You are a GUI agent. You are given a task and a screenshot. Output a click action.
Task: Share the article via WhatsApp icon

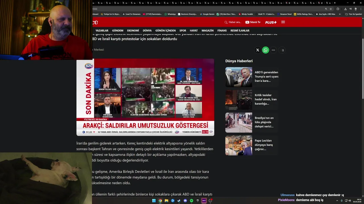(x=266, y=50)
